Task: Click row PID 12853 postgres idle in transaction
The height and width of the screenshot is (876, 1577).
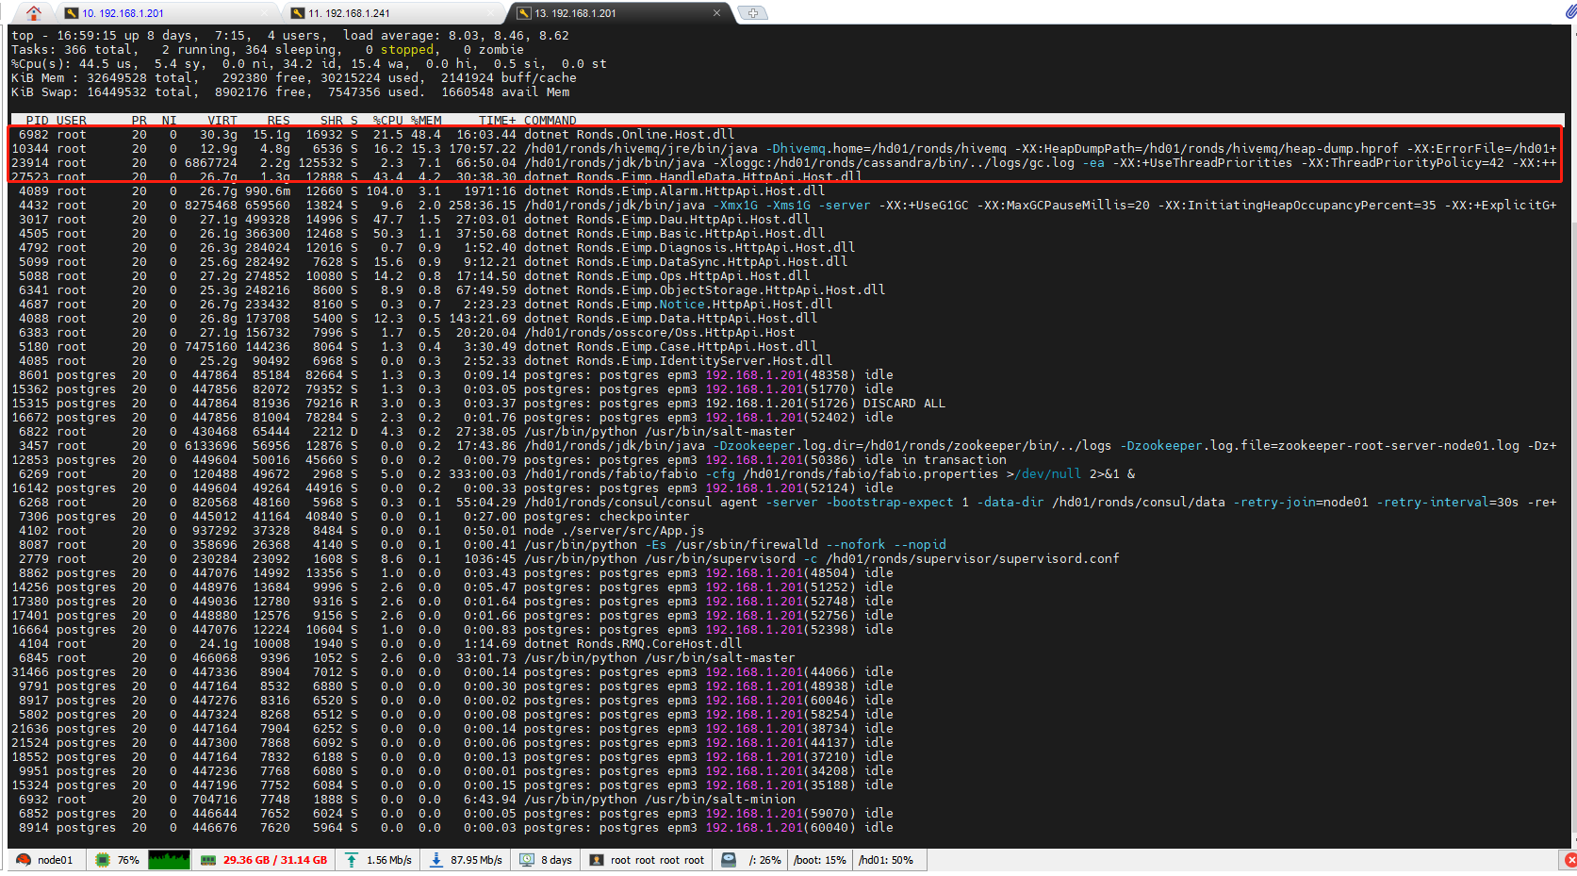Action: click(784, 460)
